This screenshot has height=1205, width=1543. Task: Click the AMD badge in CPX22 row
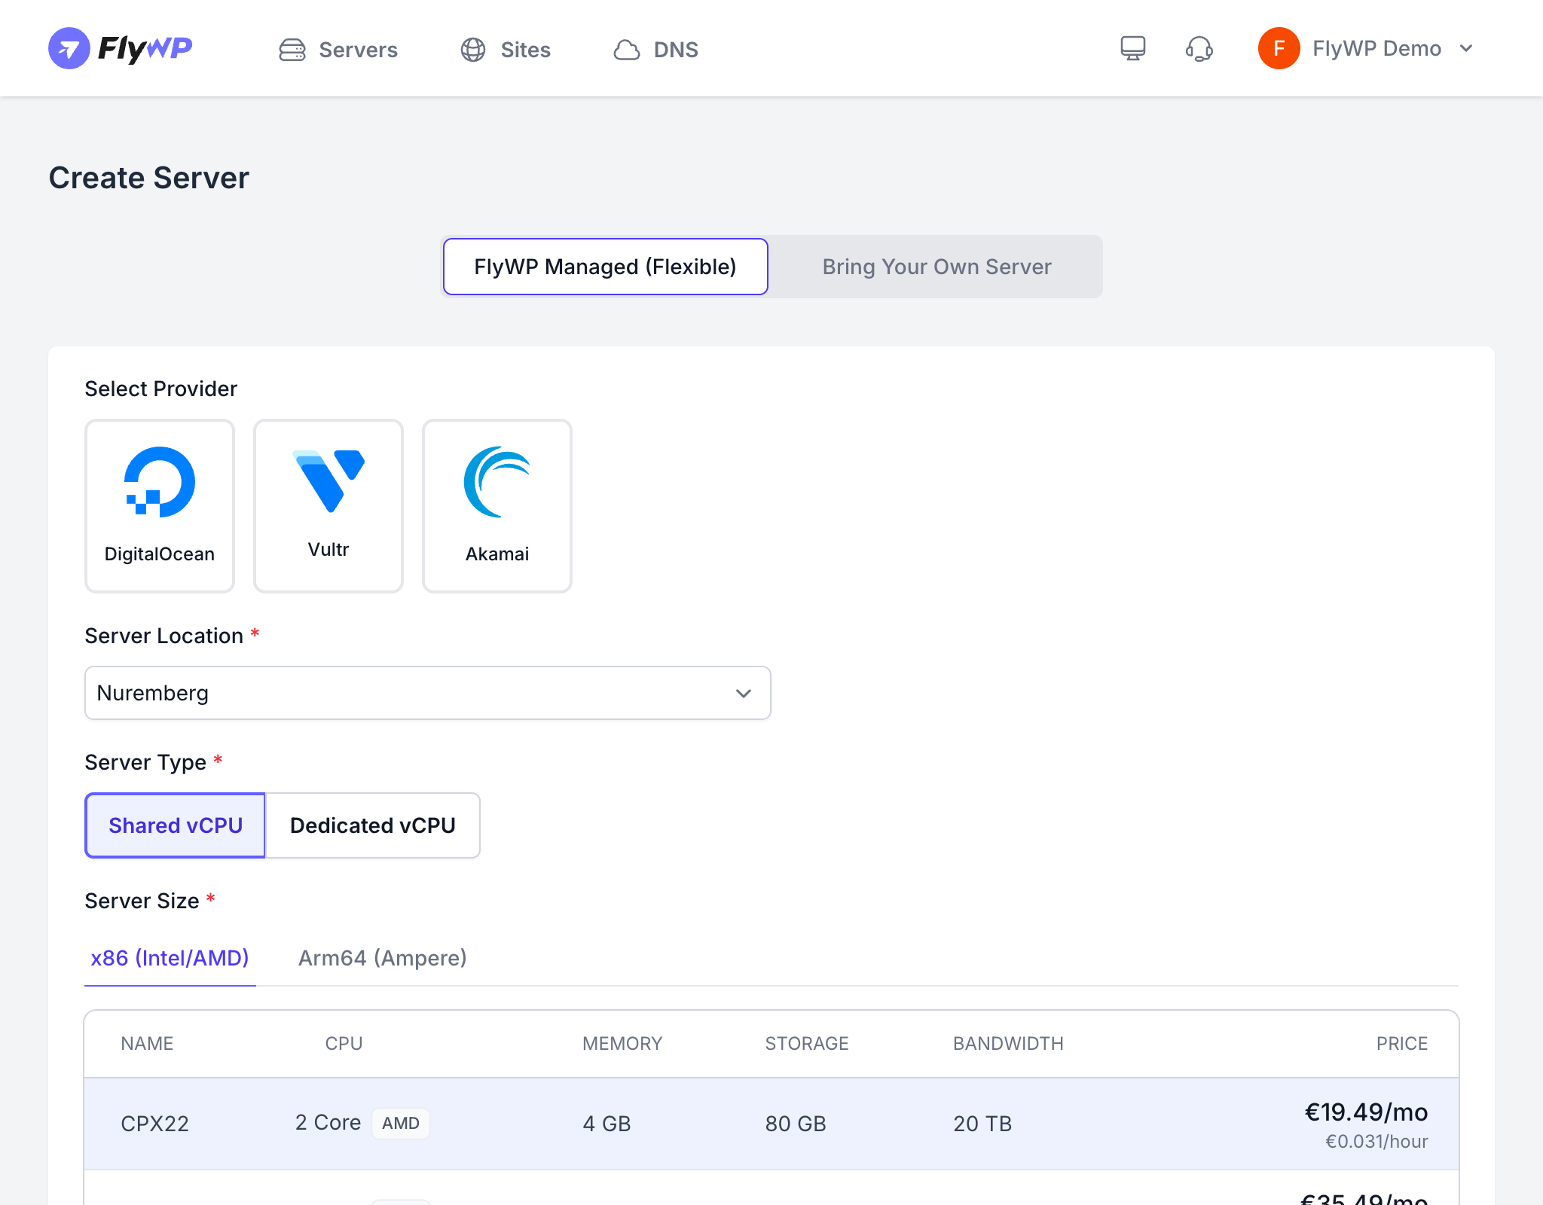coord(401,1124)
